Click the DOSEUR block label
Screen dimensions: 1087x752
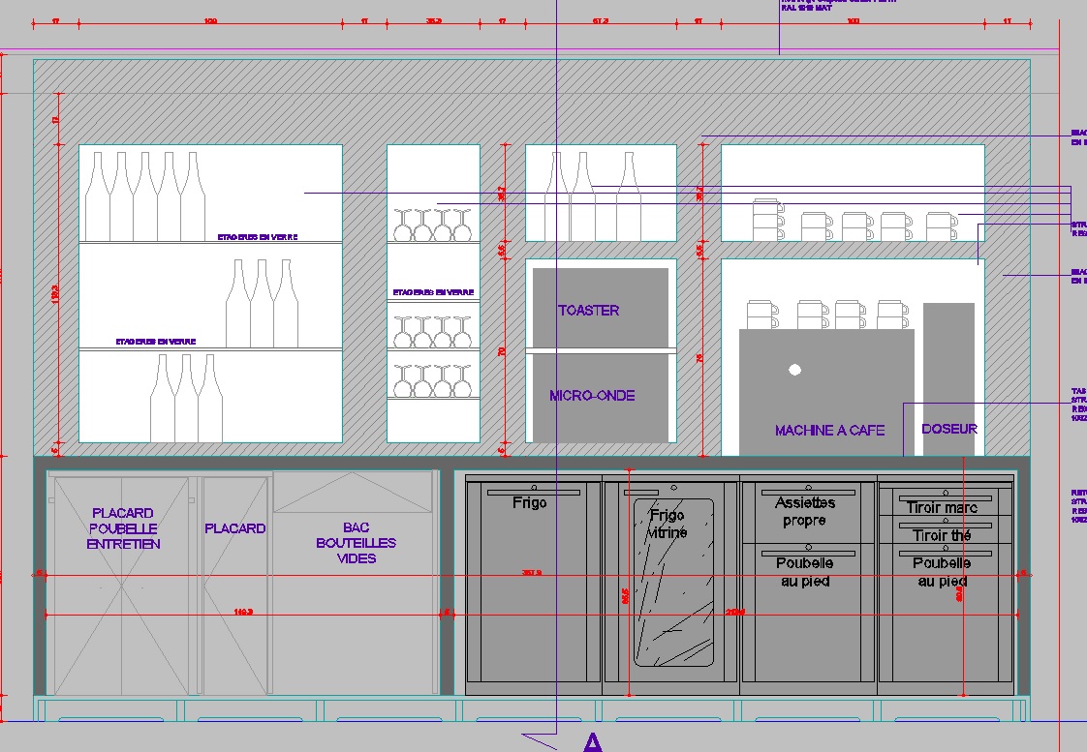(949, 429)
